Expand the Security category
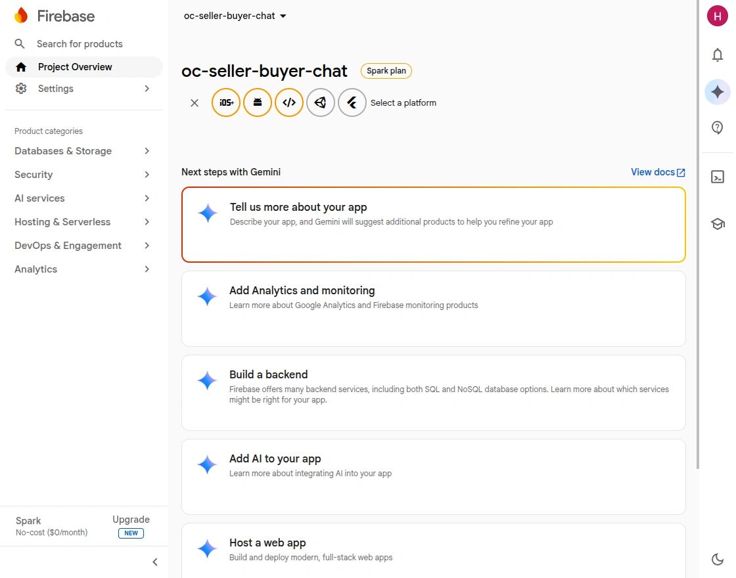Image resolution: width=736 pixels, height=578 pixels. click(x=84, y=175)
